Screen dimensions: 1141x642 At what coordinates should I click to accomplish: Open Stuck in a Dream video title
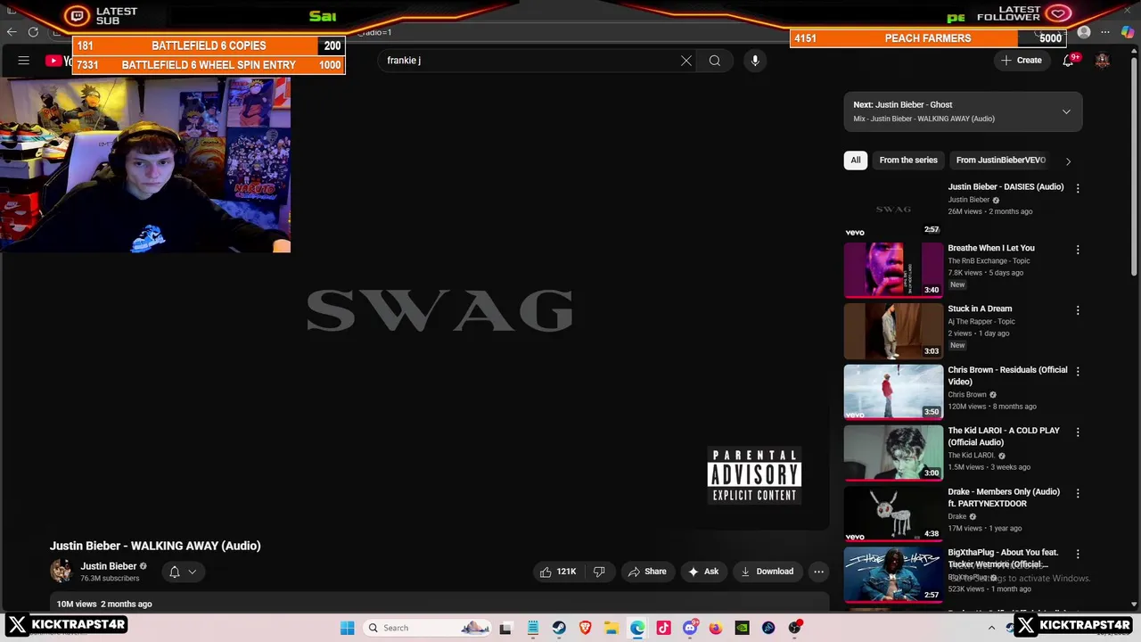[x=980, y=309]
